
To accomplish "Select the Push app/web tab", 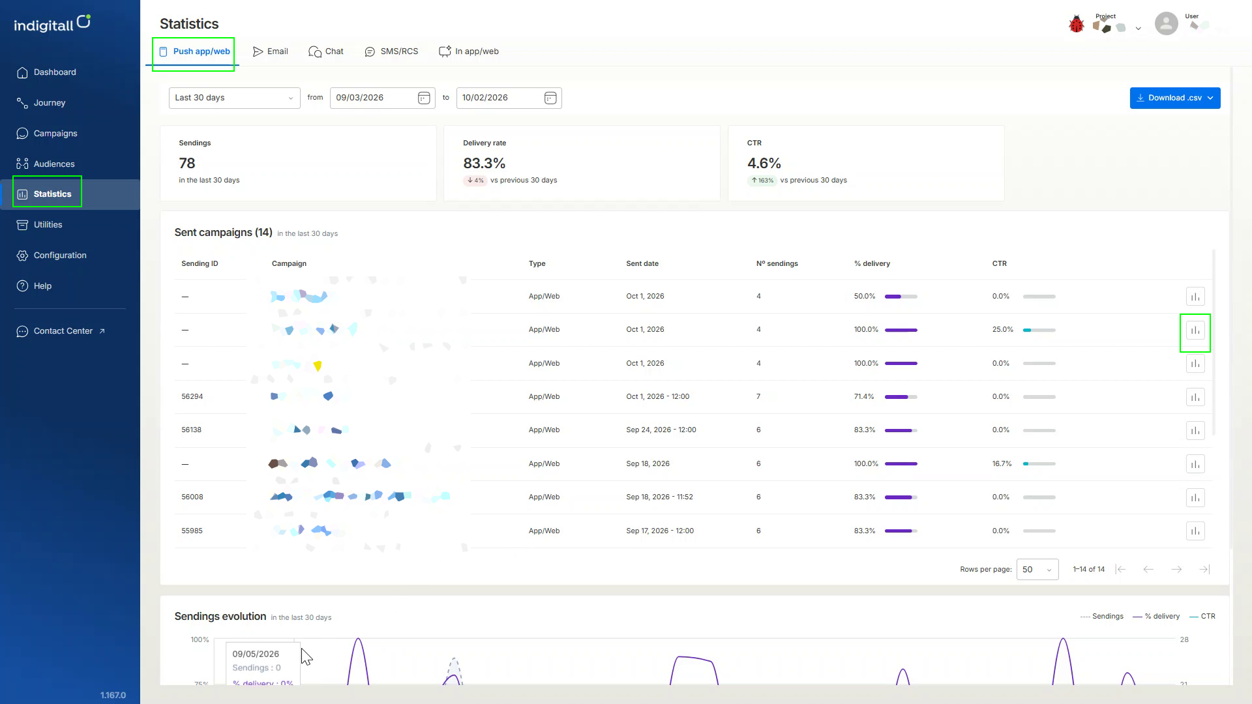I will click(x=194, y=51).
